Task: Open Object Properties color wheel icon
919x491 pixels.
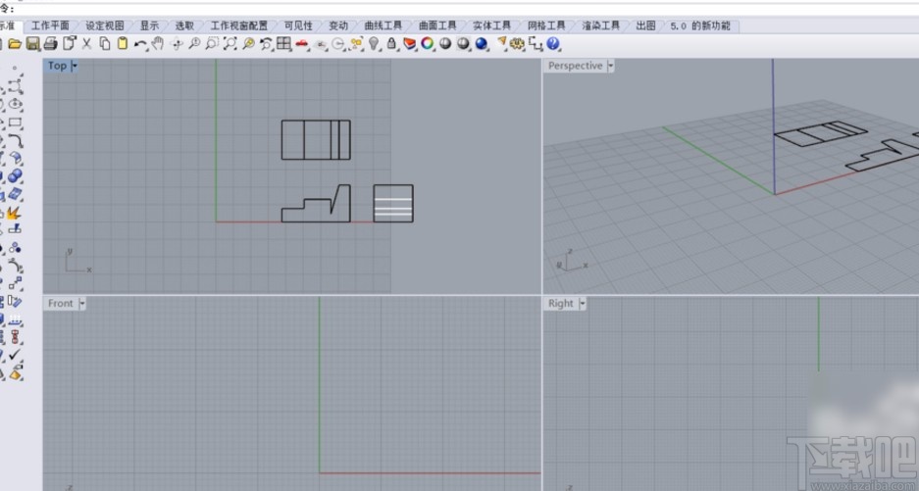Action: pyautogui.click(x=428, y=44)
